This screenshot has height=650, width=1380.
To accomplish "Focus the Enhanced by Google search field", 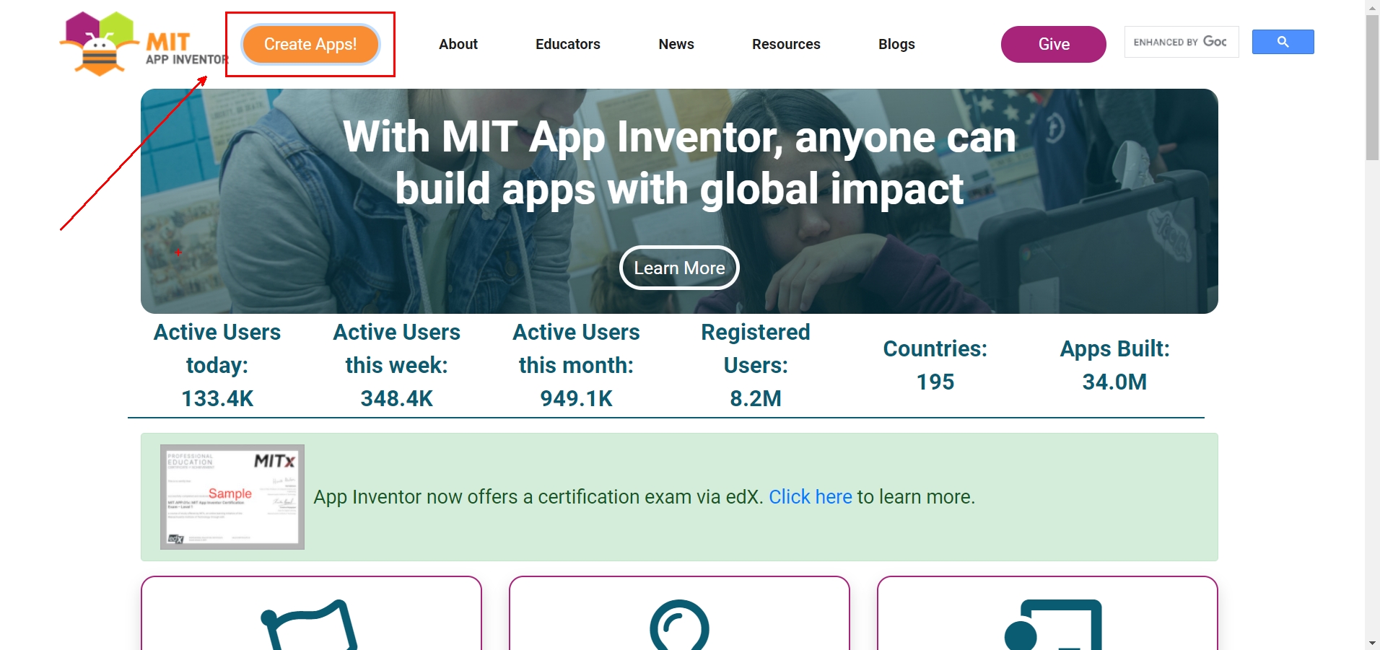I will click(1182, 42).
